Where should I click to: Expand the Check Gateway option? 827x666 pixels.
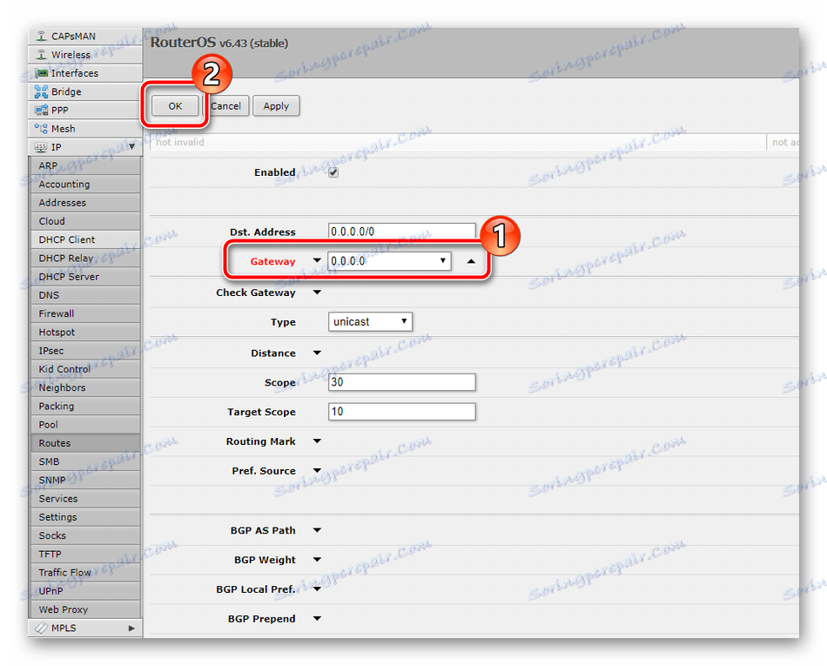317,293
